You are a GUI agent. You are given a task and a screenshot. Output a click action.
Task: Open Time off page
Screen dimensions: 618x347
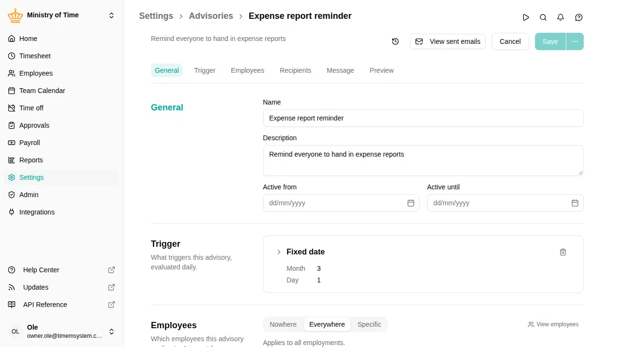click(61, 108)
